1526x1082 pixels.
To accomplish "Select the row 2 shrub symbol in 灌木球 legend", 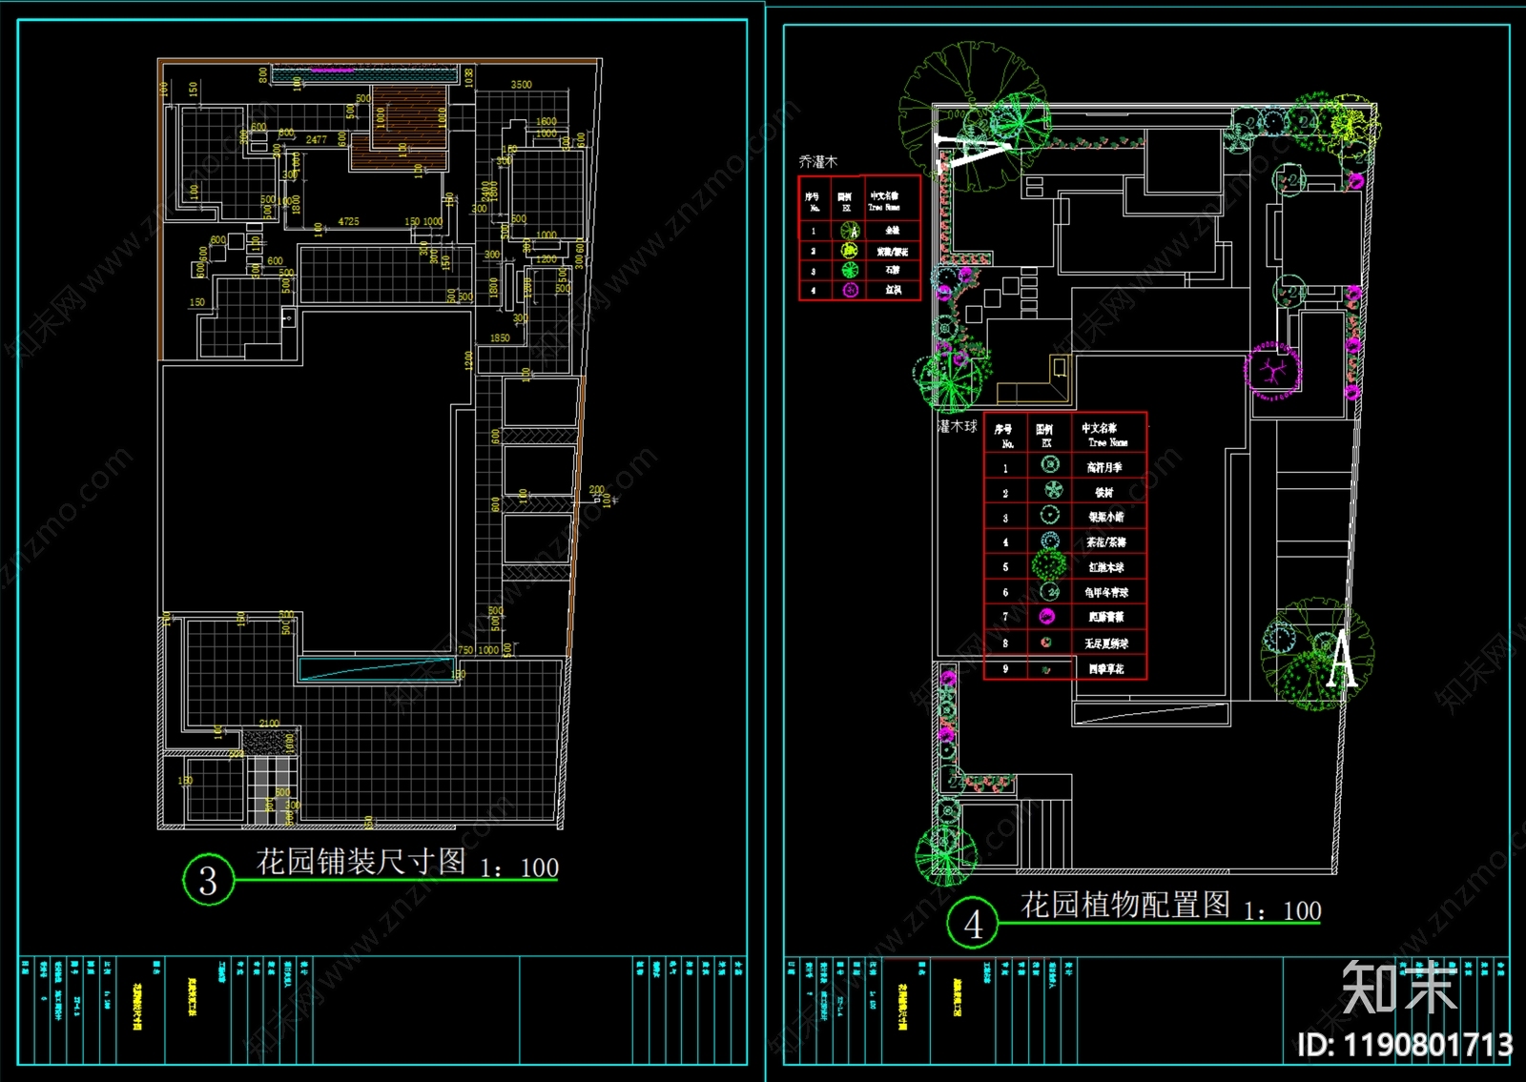I will point(1053,490).
